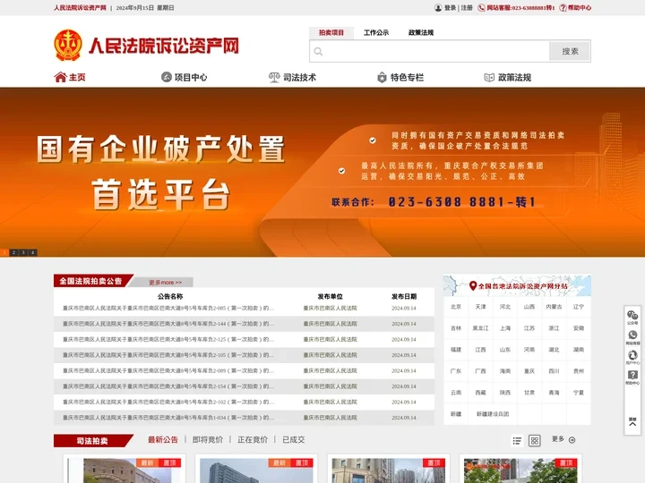Viewport: 645px width, 483px height.
Task: Open 主页 home navigation
Action: coord(70,77)
